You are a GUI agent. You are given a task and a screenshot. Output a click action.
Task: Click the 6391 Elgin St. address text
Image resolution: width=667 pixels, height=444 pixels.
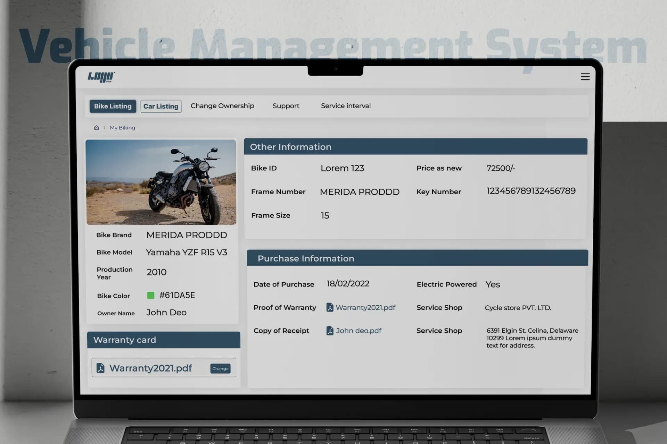pos(532,338)
